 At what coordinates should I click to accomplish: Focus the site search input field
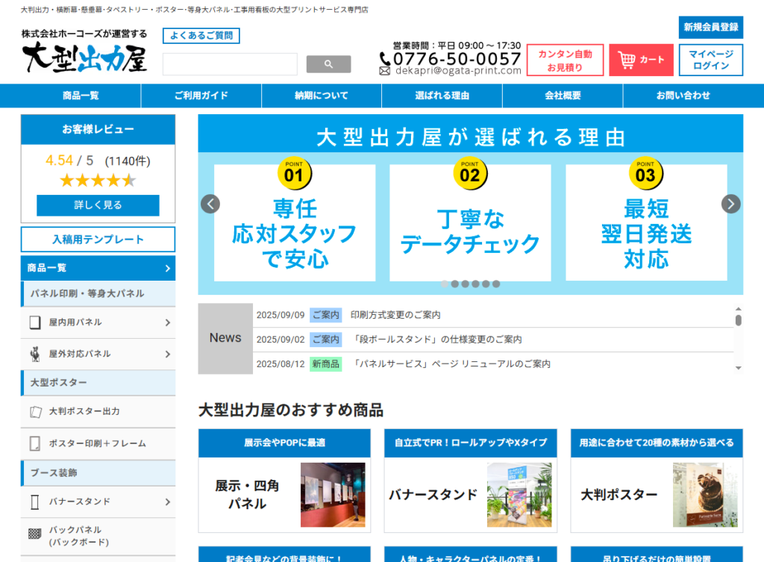[230, 64]
